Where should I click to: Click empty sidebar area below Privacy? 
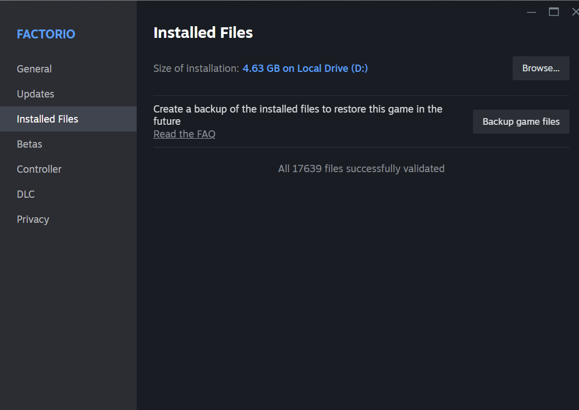click(68, 312)
